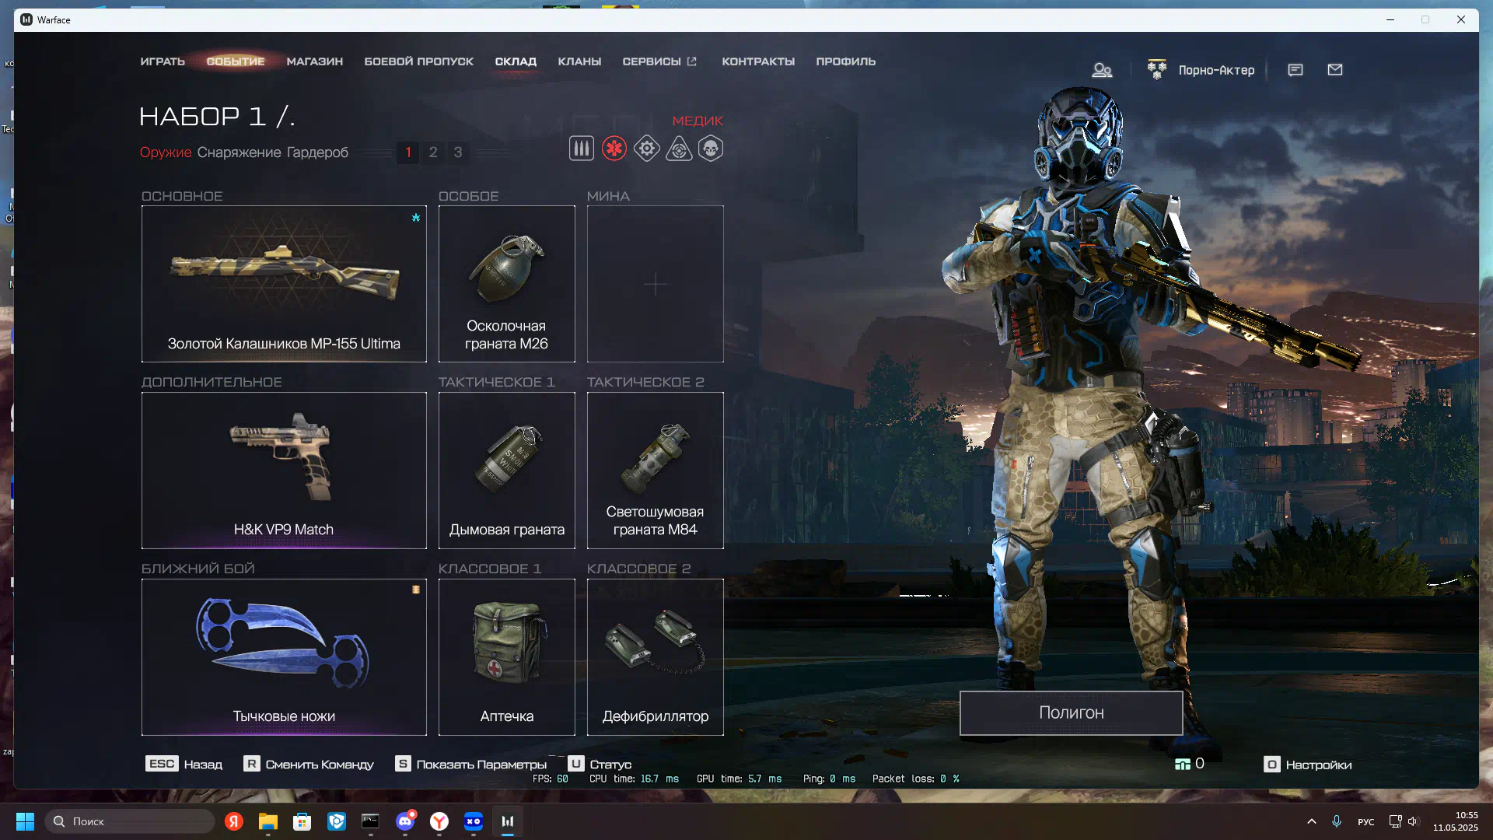Open the Аптечка class slot
This screenshot has height=840, width=1493.
[507, 657]
